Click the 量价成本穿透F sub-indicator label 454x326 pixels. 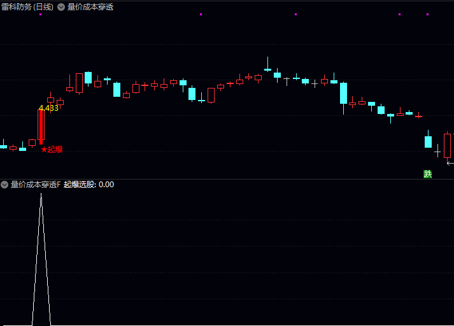(x=36, y=185)
